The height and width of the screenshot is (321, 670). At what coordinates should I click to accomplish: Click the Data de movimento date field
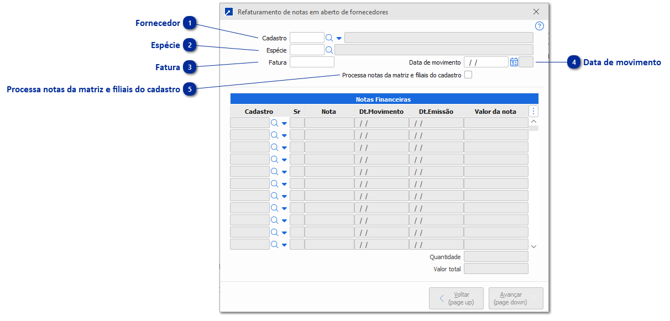coord(486,62)
